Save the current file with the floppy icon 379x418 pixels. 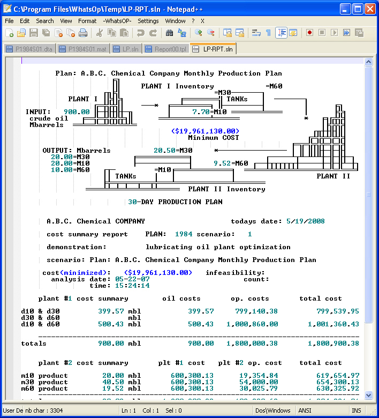click(33, 33)
